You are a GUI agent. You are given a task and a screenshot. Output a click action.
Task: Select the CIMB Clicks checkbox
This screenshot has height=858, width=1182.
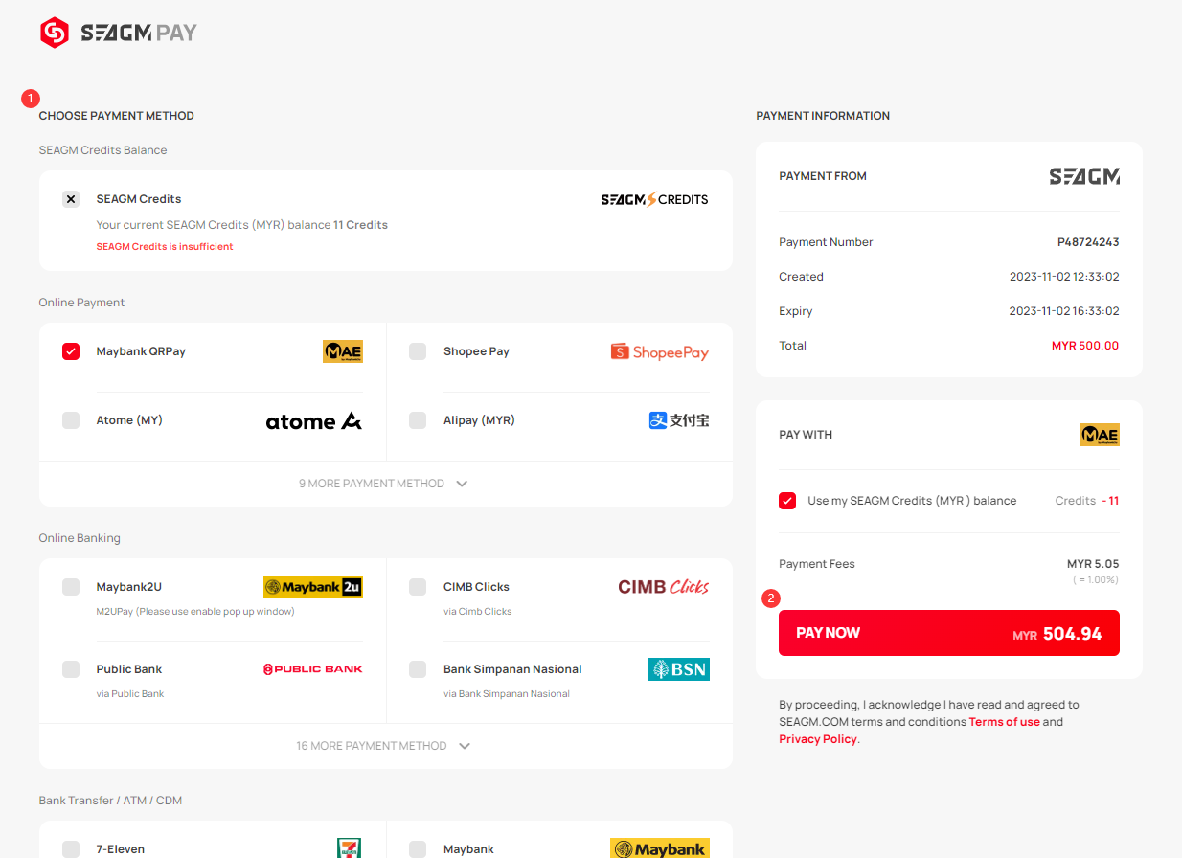[418, 587]
